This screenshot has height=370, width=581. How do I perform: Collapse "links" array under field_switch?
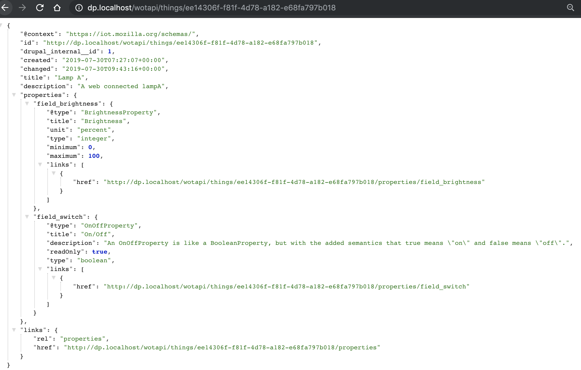tap(40, 269)
